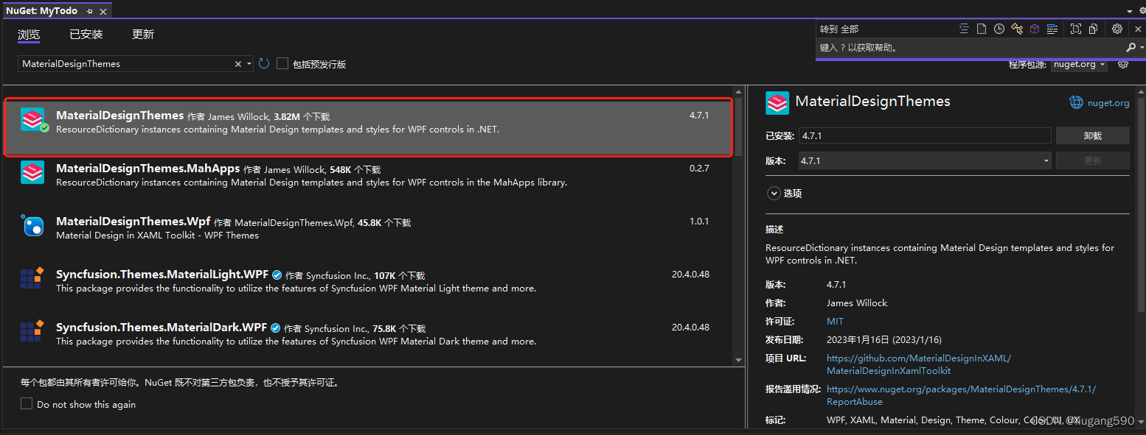Open package source settings via gear icon

coord(1123,64)
